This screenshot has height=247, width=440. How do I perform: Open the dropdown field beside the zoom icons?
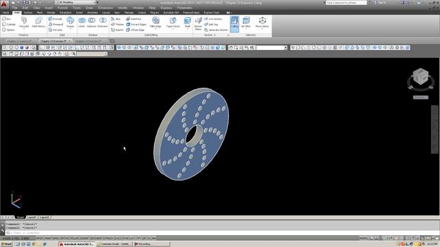[x=272, y=48]
